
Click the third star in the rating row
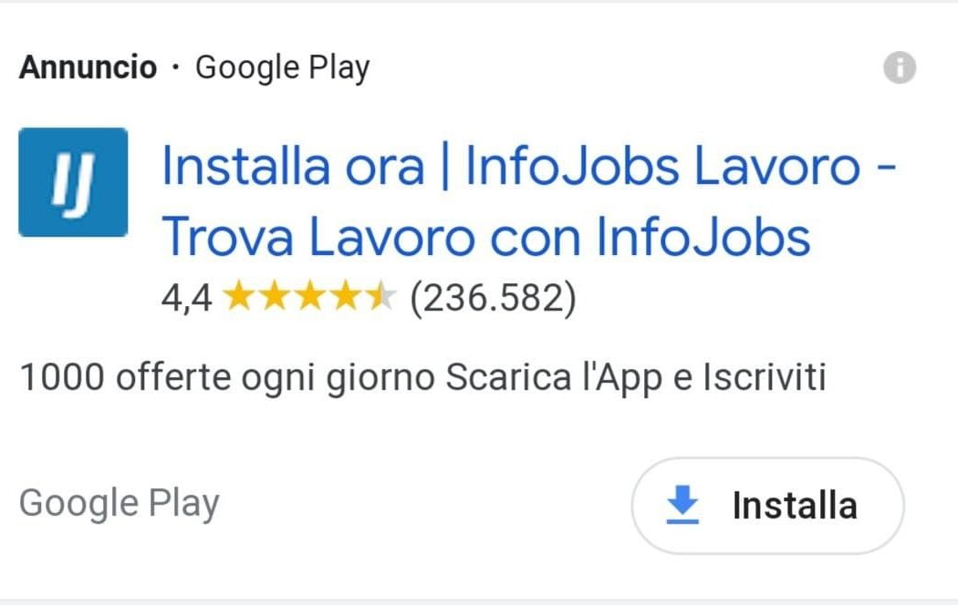[x=308, y=295]
